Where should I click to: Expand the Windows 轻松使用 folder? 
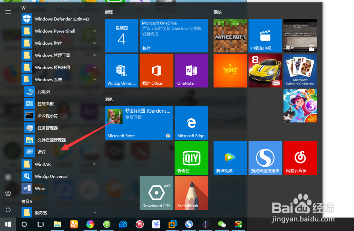point(60,67)
